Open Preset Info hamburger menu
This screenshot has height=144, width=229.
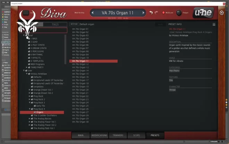(x=214, y=24)
